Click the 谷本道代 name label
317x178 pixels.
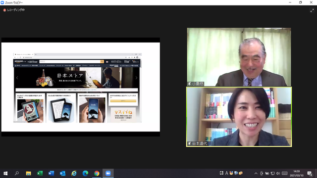click(x=199, y=143)
